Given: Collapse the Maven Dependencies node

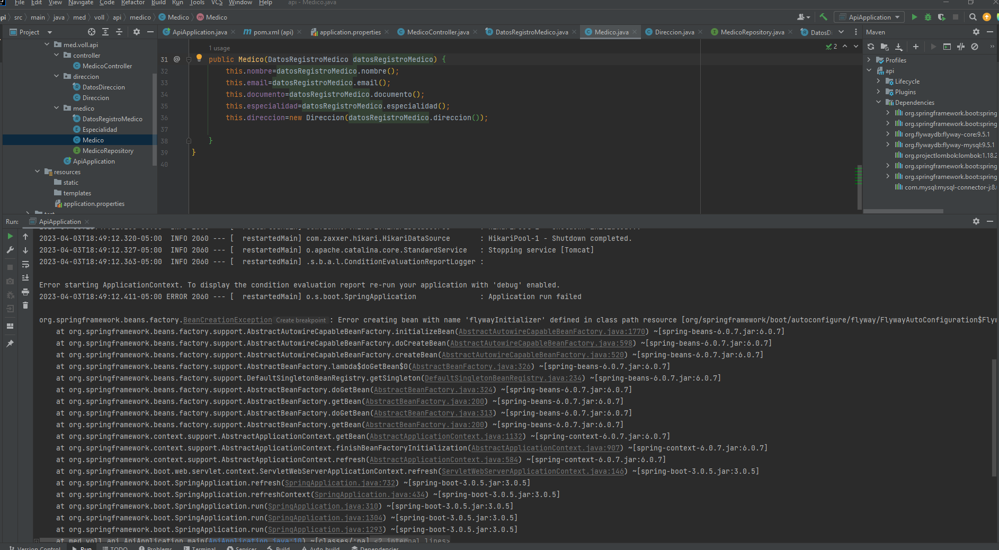Looking at the screenshot, I should pyautogui.click(x=879, y=102).
